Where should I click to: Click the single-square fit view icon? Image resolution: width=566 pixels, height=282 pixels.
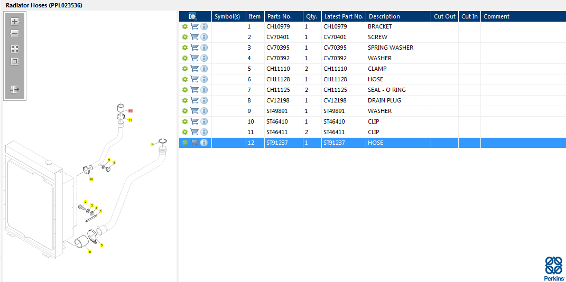(15, 61)
